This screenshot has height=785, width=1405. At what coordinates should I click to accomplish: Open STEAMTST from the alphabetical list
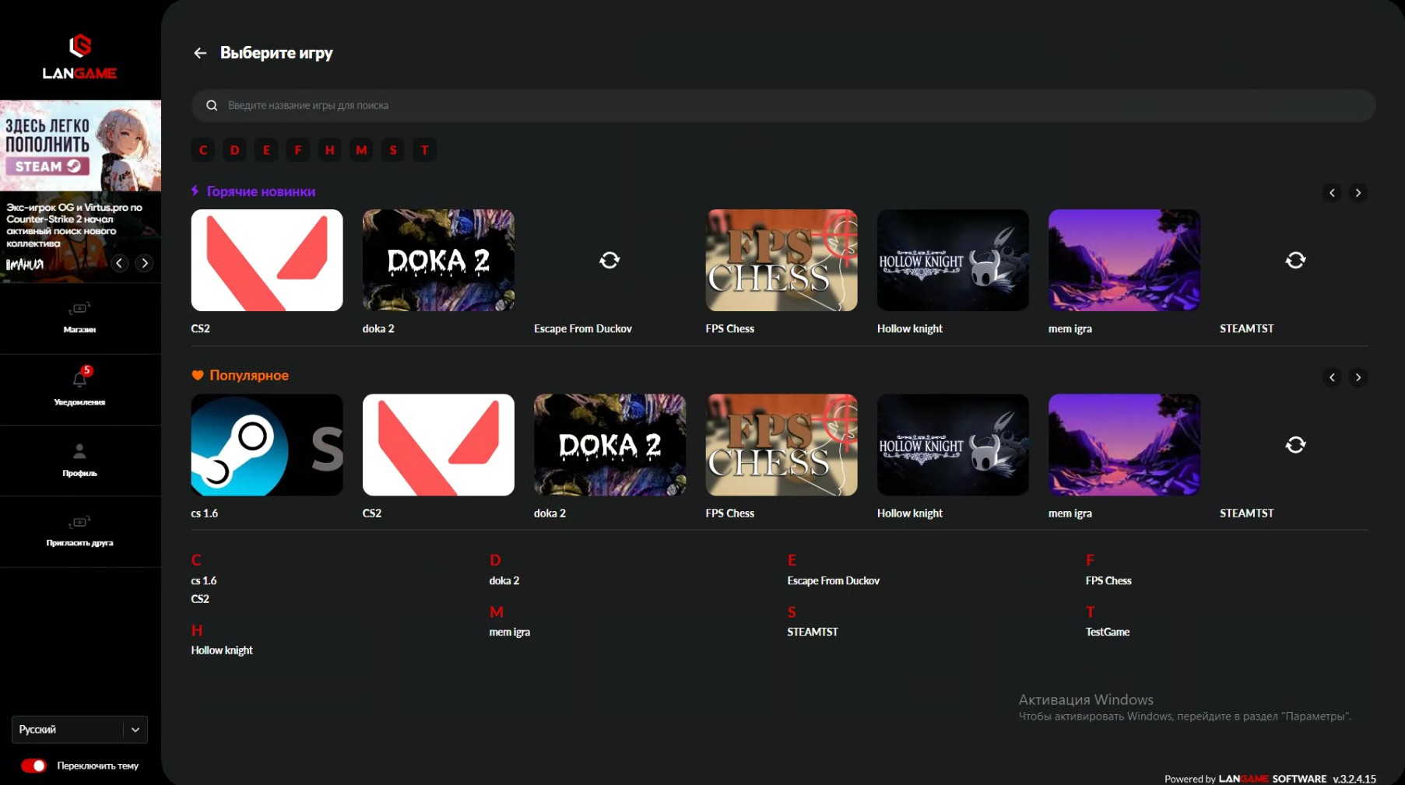pos(813,633)
